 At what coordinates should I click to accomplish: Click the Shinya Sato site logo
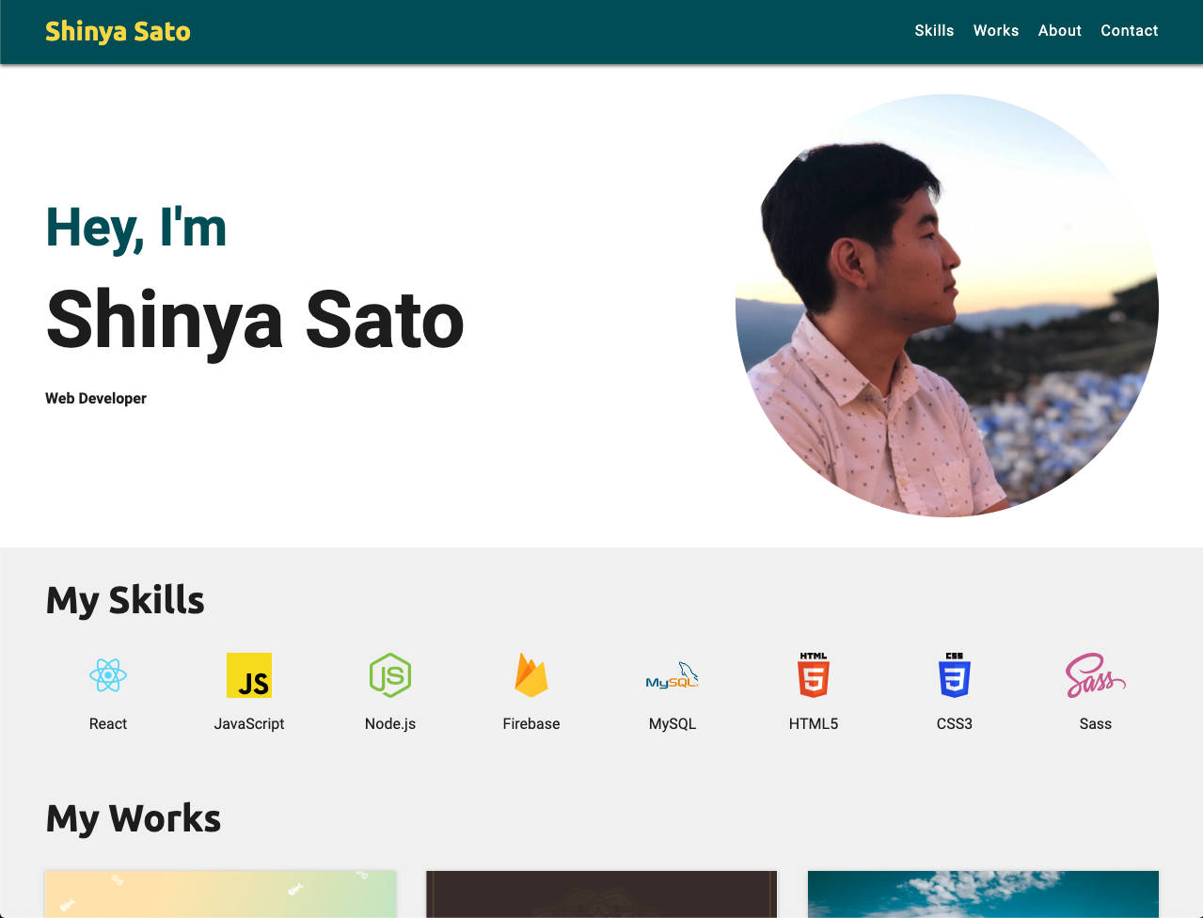[118, 31]
